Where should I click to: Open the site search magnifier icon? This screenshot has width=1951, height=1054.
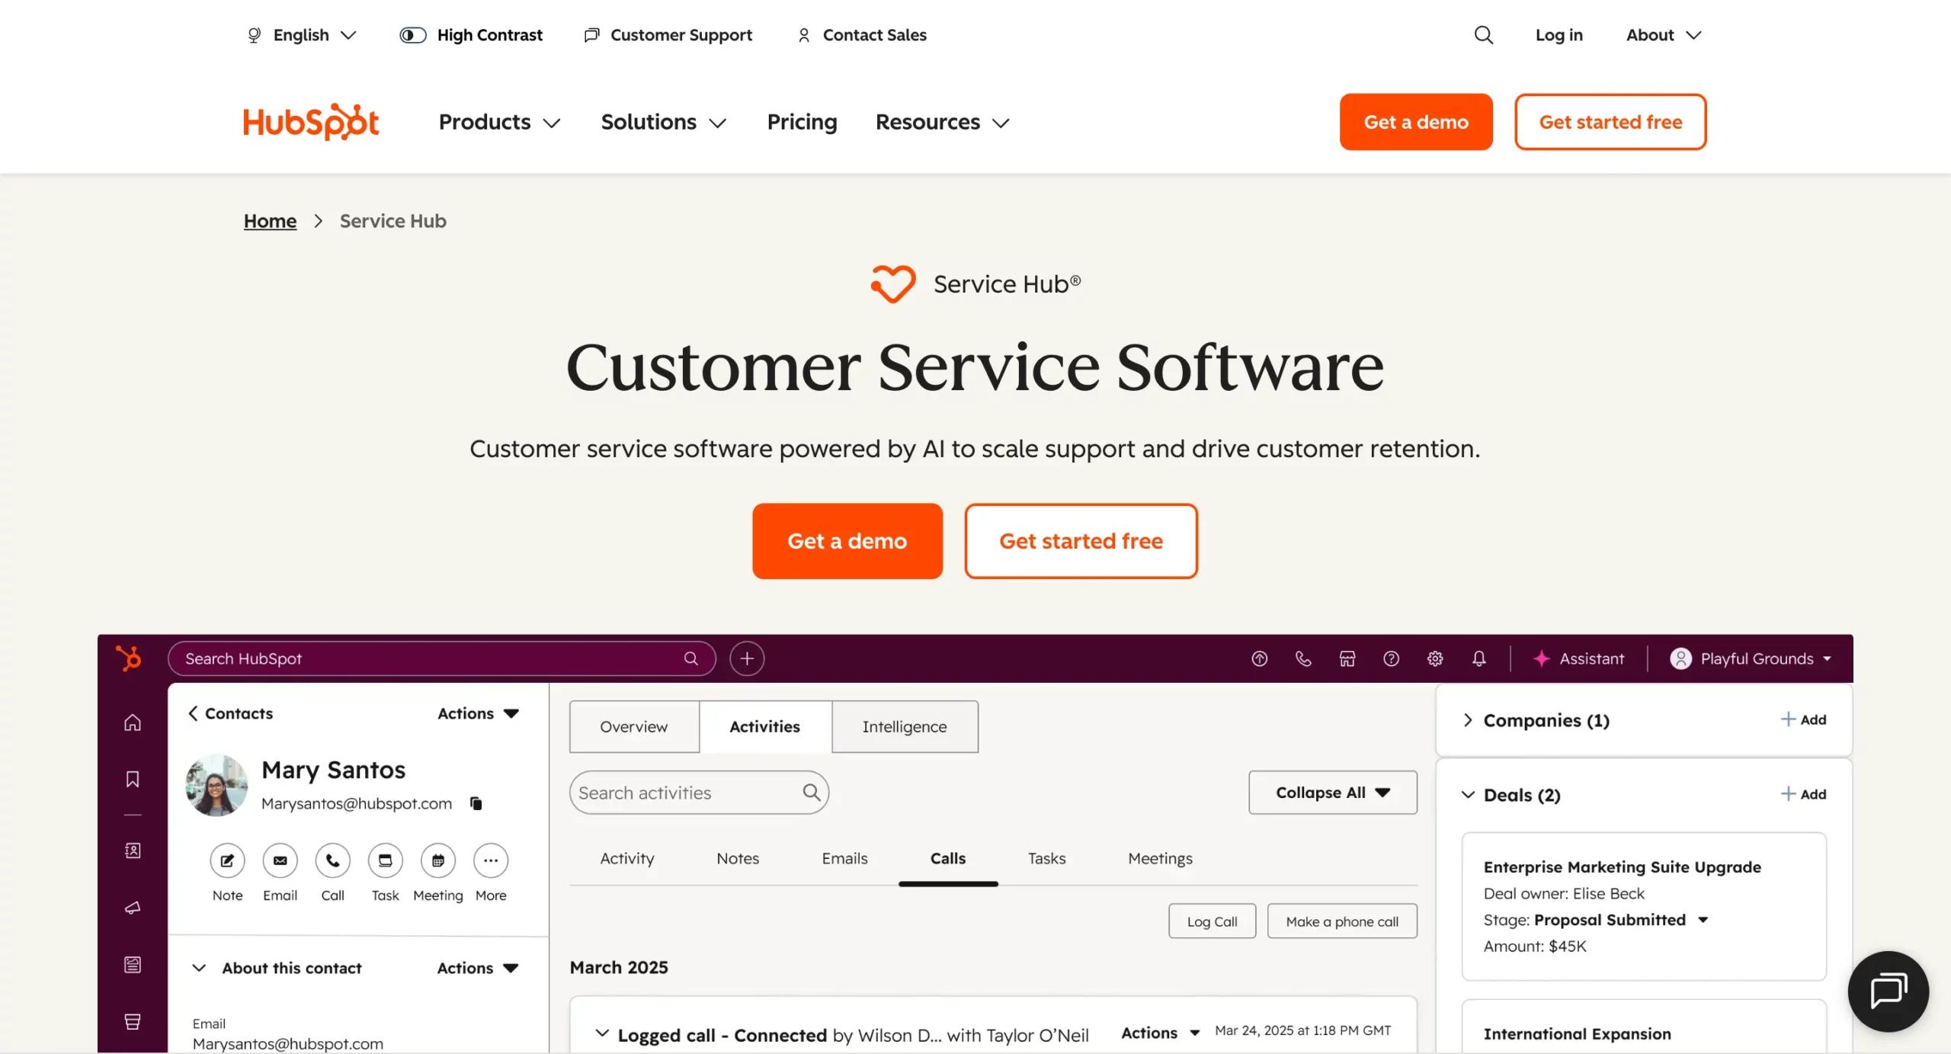coord(1483,35)
